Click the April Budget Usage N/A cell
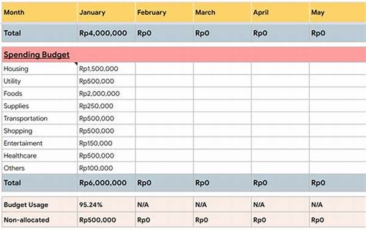 [x=280, y=204]
